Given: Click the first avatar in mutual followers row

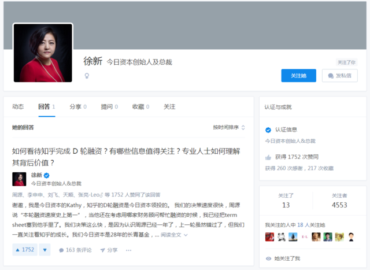Looking at the screenshot, I should pyautogui.click(x=269, y=237).
